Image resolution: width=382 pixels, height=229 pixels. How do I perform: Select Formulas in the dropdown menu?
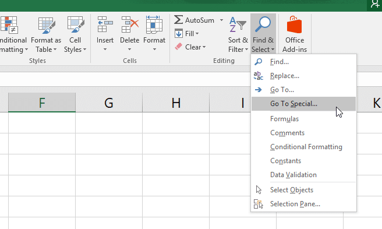pos(303,119)
